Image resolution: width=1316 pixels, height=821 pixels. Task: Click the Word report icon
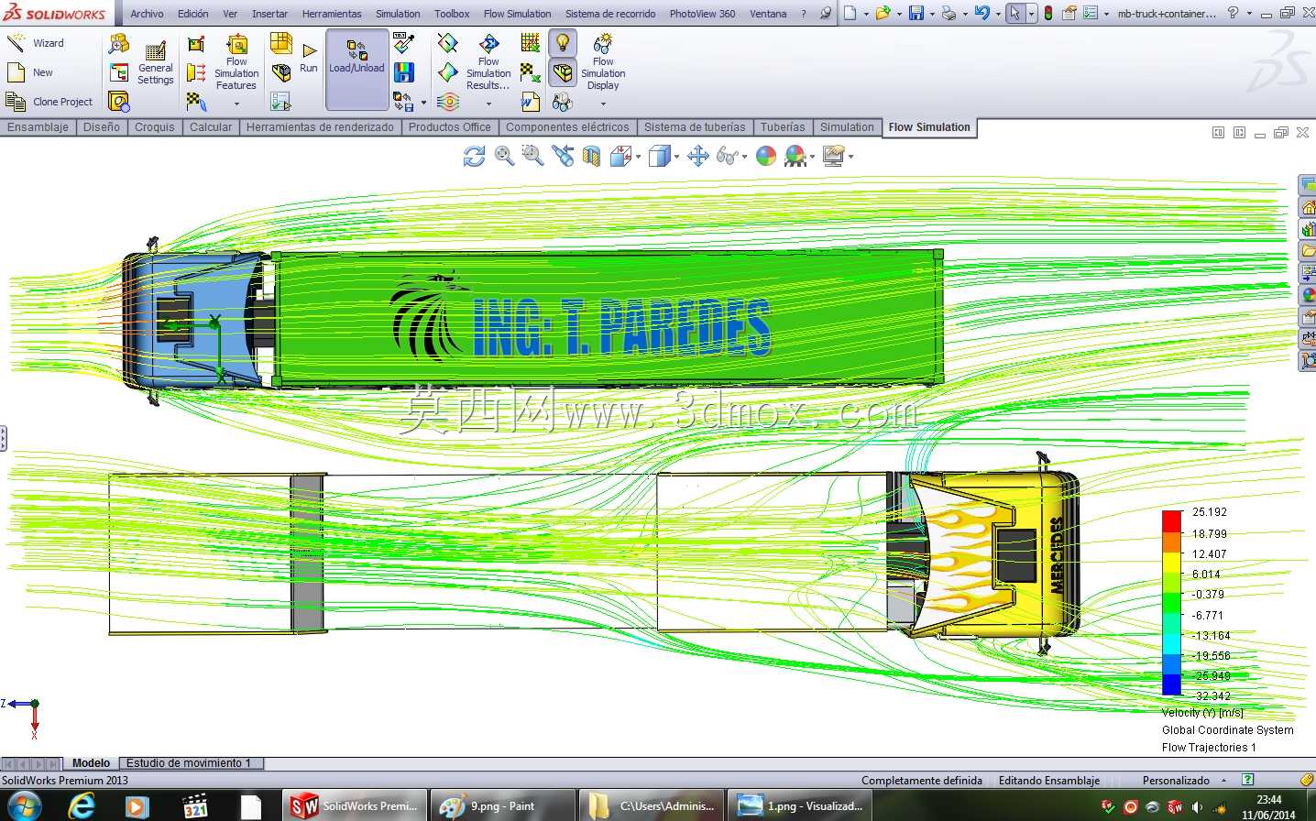click(530, 102)
